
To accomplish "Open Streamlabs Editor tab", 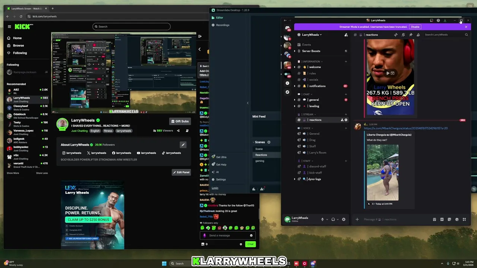I will click(218, 17).
